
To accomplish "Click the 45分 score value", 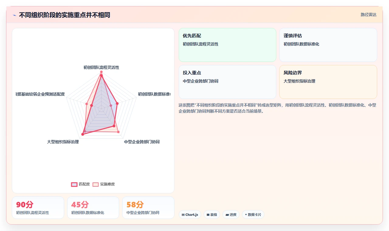I will pos(80,205).
